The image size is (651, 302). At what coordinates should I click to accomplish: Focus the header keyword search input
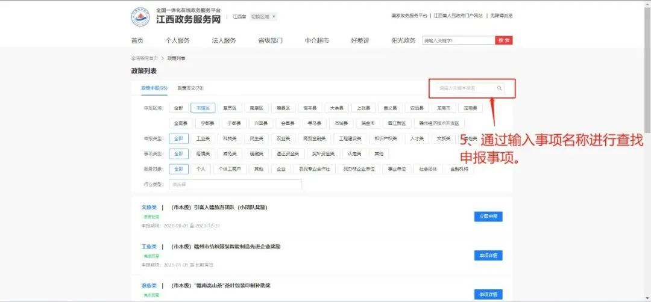tap(459, 40)
